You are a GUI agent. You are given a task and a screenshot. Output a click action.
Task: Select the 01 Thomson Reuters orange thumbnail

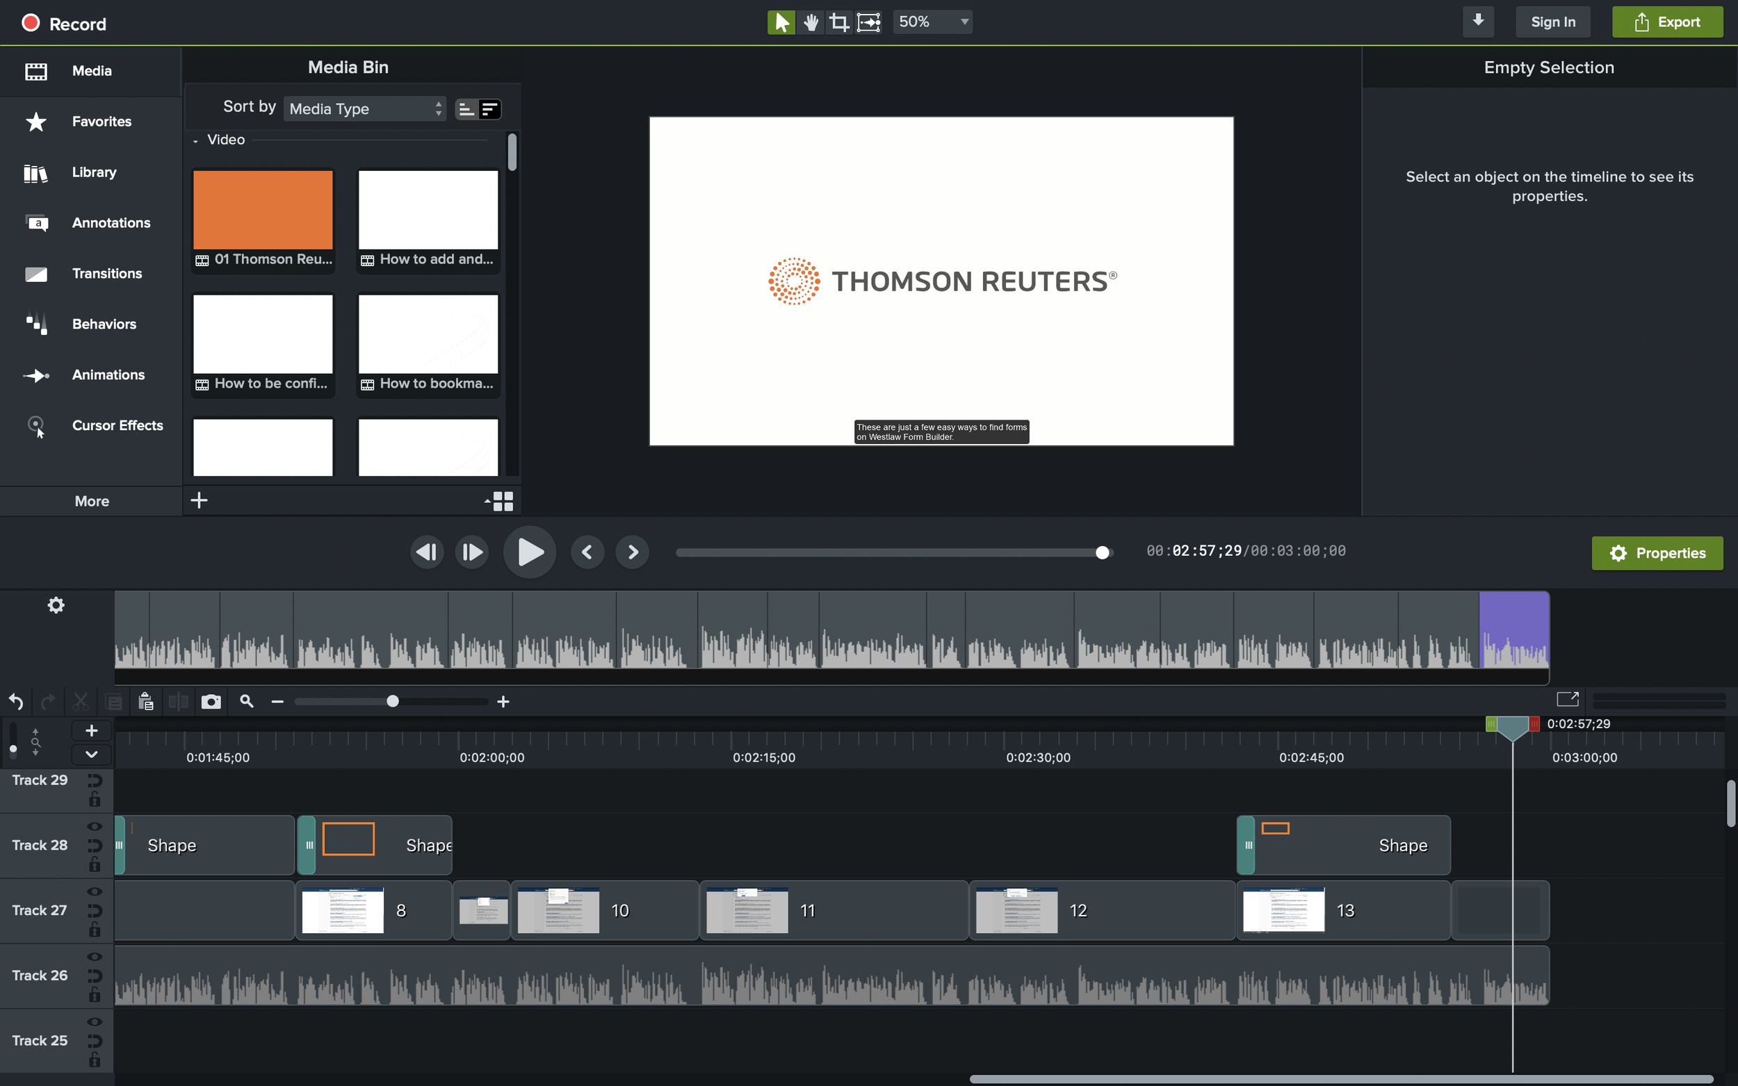click(x=263, y=210)
